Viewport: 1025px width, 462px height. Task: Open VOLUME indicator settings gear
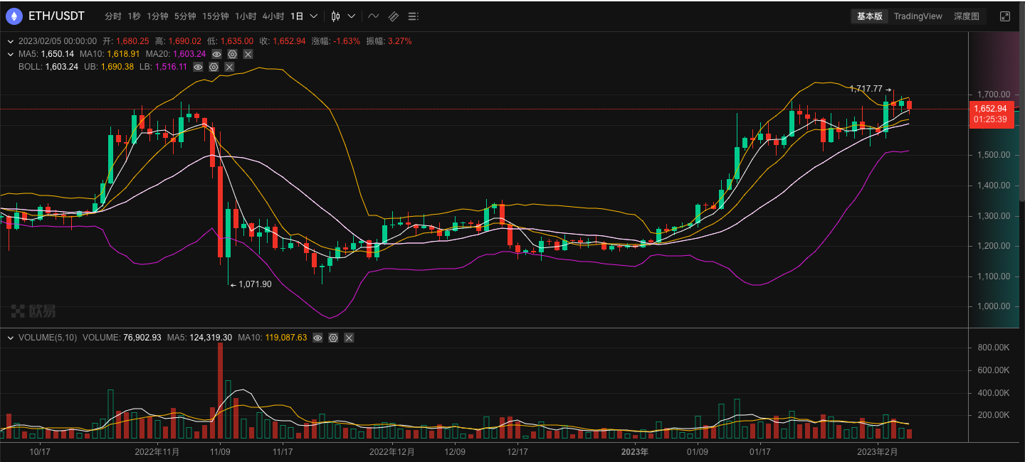[333, 338]
